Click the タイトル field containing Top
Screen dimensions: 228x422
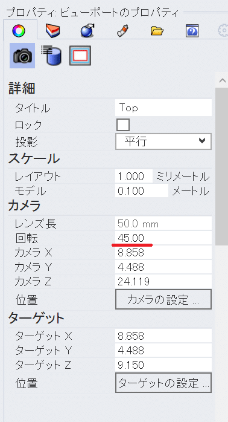(163, 108)
